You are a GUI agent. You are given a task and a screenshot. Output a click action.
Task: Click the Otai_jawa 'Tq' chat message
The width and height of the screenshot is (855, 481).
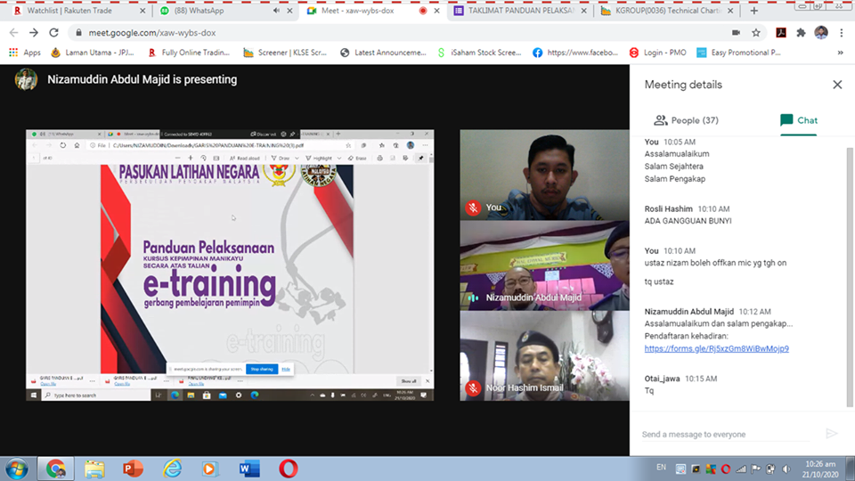[x=649, y=390]
